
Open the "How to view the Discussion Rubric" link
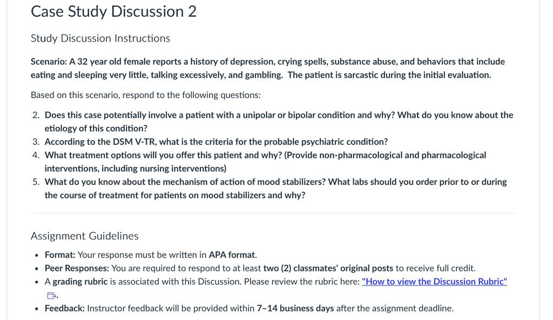(434, 282)
